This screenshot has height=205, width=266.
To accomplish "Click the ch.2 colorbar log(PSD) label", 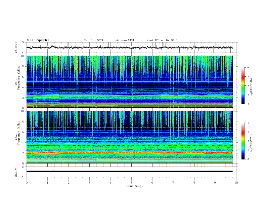I will [251, 143].
